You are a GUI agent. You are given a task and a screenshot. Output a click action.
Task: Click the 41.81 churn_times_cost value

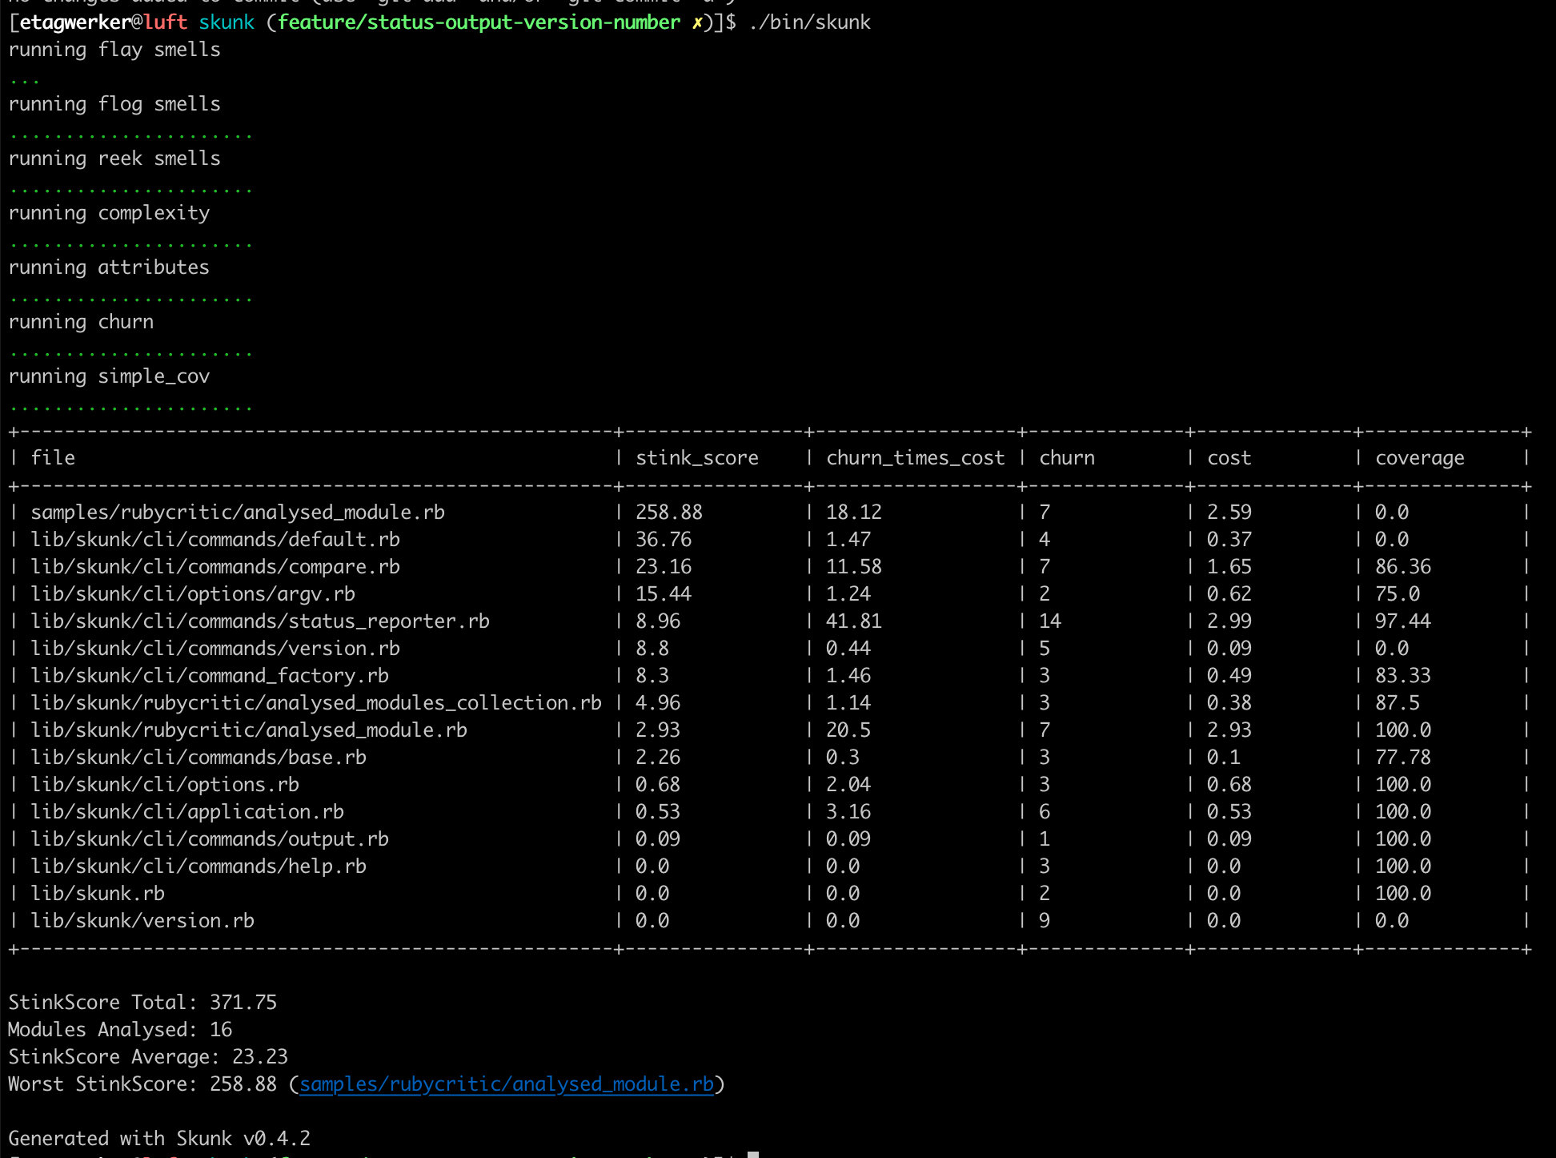click(853, 621)
